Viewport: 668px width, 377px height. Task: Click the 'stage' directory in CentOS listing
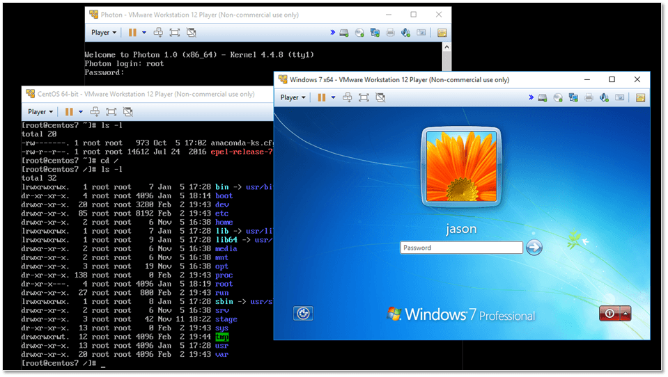pyautogui.click(x=226, y=319)
